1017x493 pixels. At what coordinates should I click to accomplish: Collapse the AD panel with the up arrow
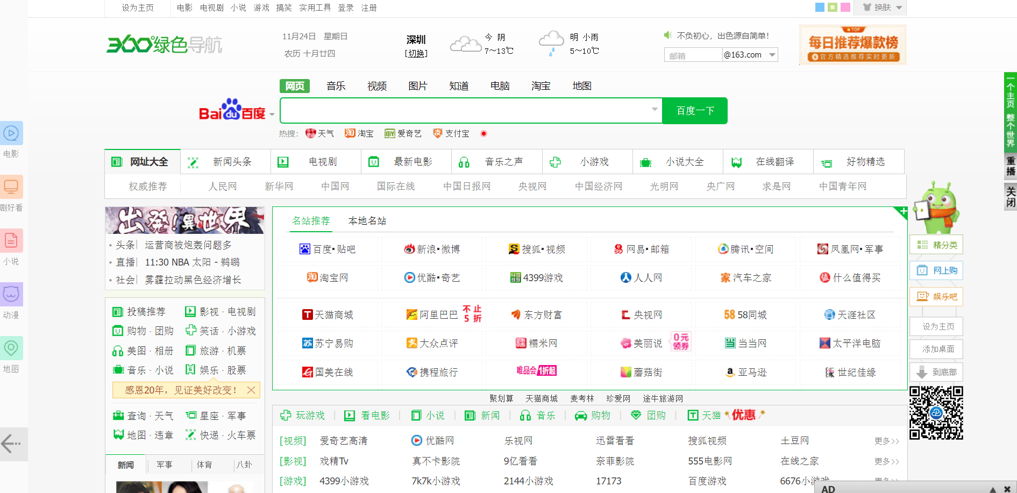coord(993,489)
